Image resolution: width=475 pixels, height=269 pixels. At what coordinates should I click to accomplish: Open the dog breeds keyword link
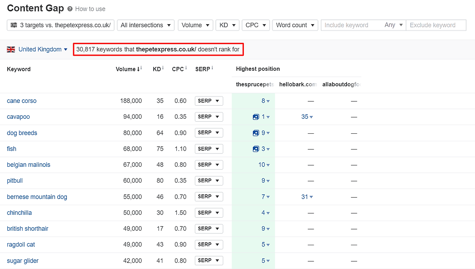tap(22, 133)
